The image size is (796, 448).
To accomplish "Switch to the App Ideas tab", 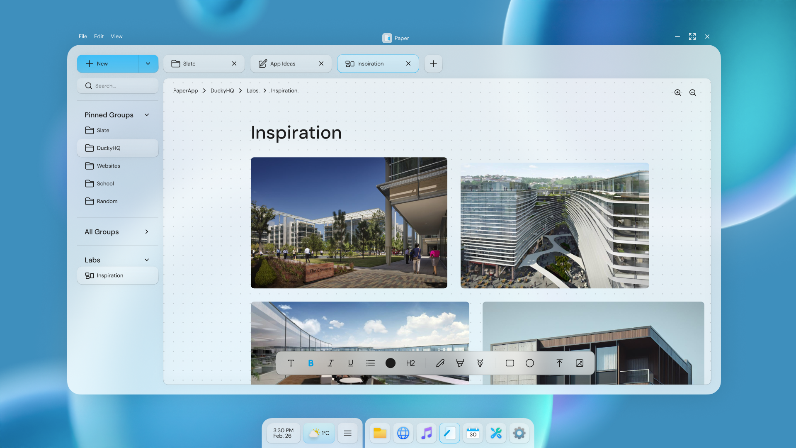I will (x=281, y=64).
